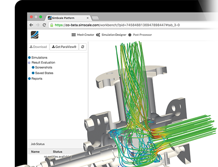The height and width of the screenshot is (167, 218).
Task: Click the macOS minimize window button
Action: tap(36, 17)
